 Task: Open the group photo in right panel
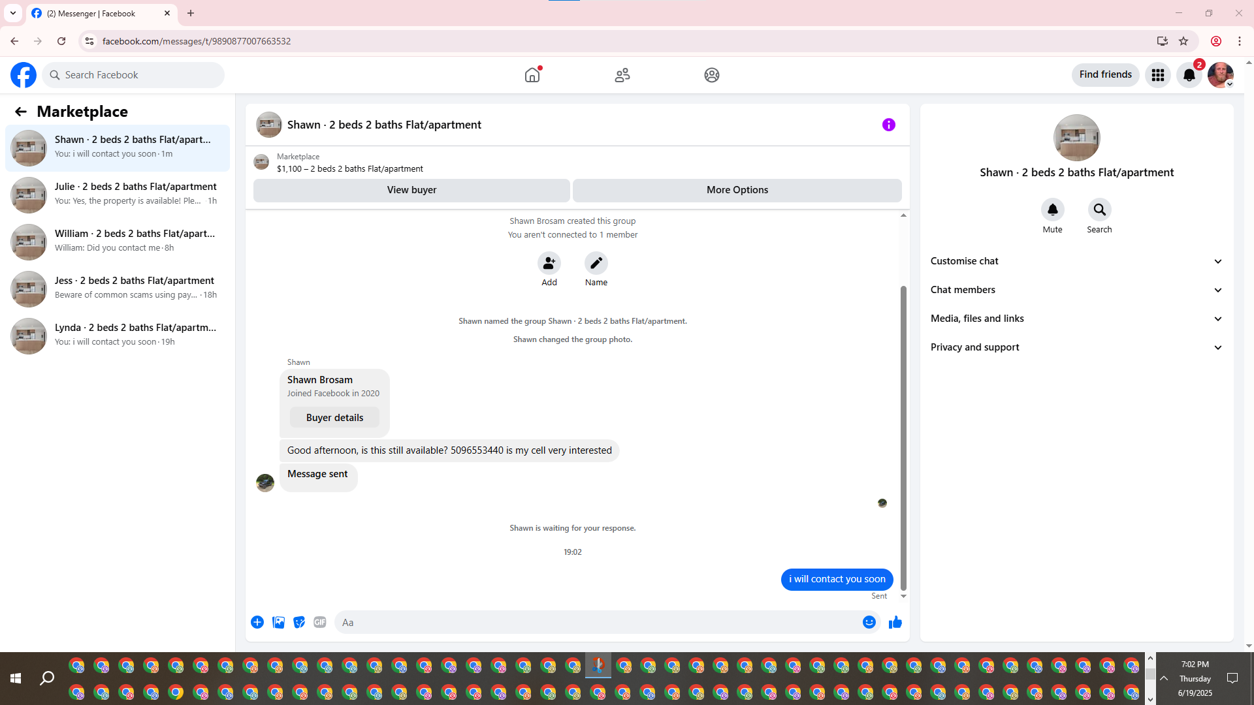(x=1077, y=138)
